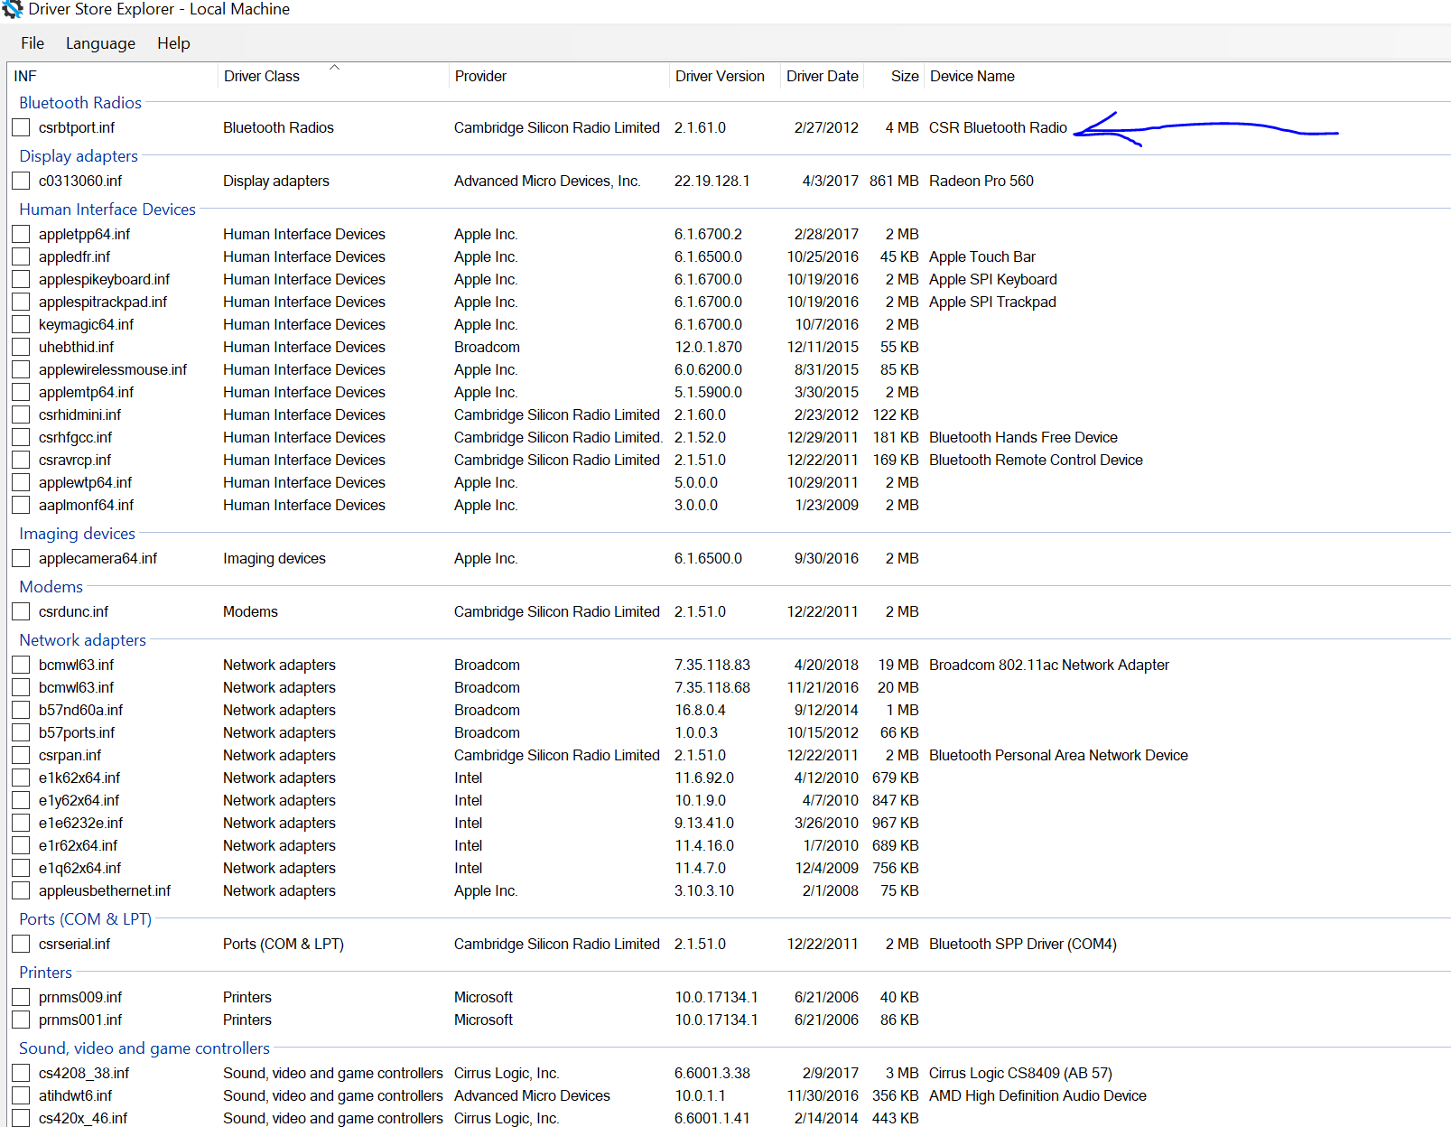Select the prnms009.inf checkbox
The height and width of the screenshot is (1127, 1451).
(21, 998)
